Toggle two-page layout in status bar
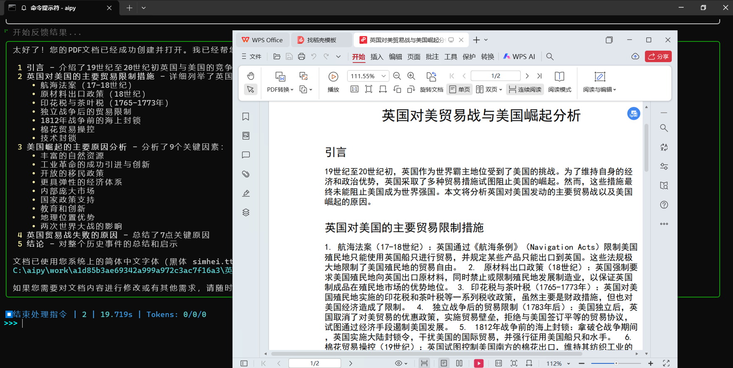Viewport: 733px width, 368px height. (459, 363)
